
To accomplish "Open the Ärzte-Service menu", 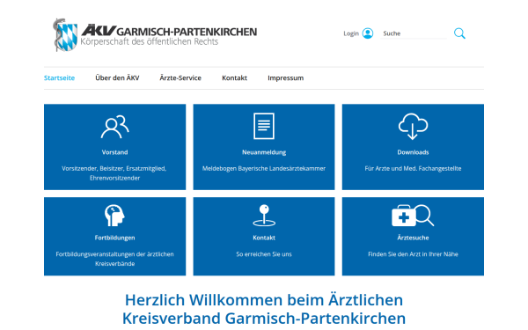I will 180,78.
